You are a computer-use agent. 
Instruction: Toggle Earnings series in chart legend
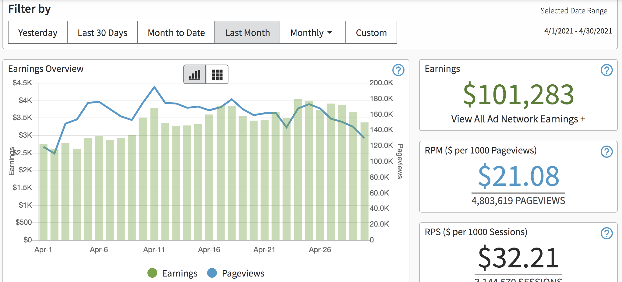click(x=179, y=273)
